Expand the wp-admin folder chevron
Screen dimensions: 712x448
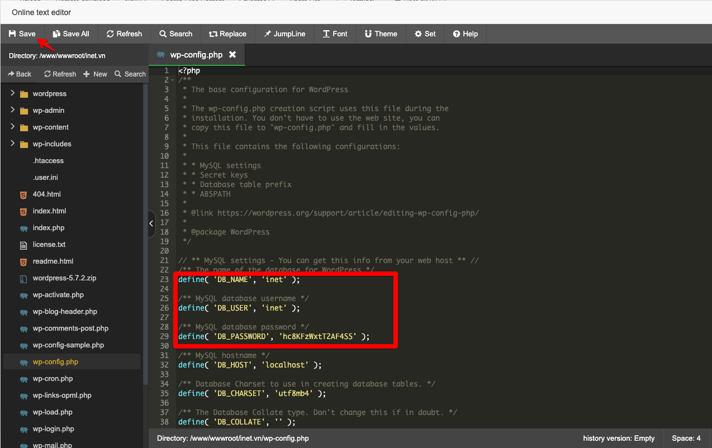coord(12,110)
